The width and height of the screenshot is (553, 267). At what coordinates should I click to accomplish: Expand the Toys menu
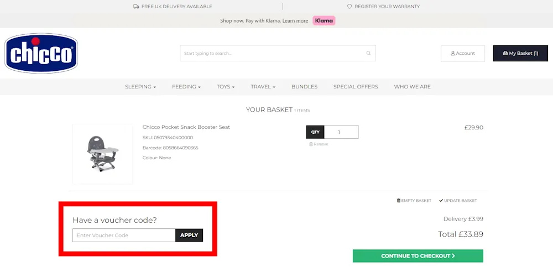click(226, 87)
